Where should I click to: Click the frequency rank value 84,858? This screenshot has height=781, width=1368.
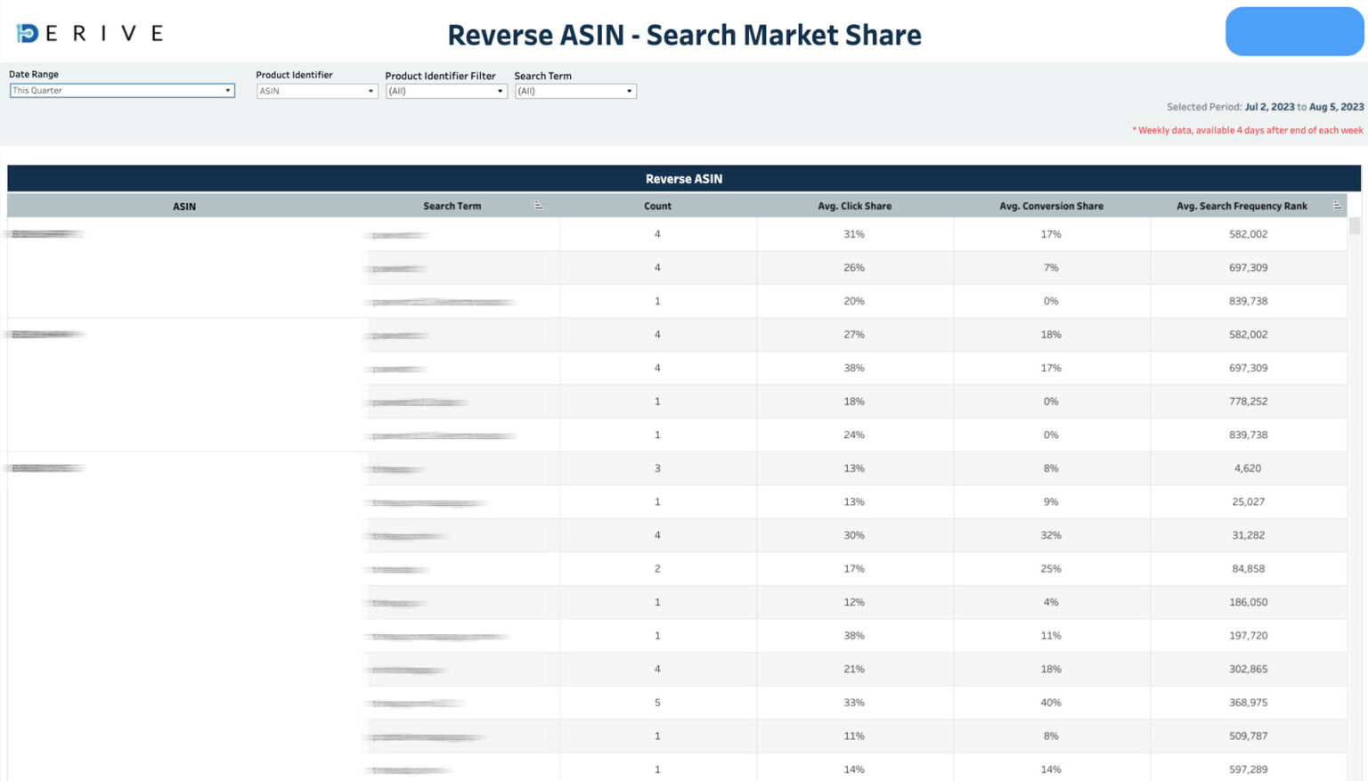(1248, 568)
